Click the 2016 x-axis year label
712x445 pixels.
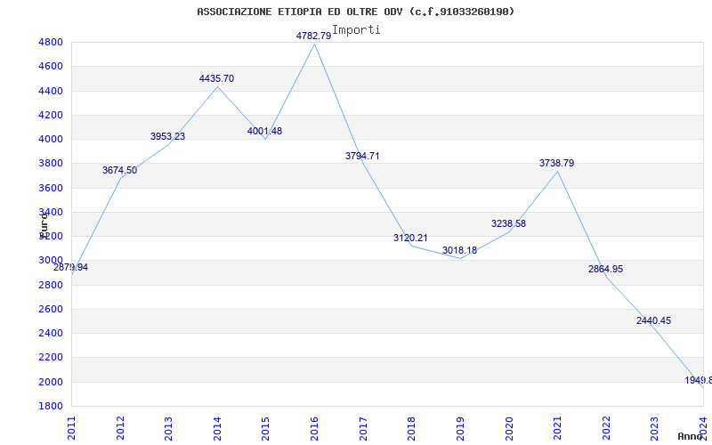pyautogui.click(x=314, y=428)
